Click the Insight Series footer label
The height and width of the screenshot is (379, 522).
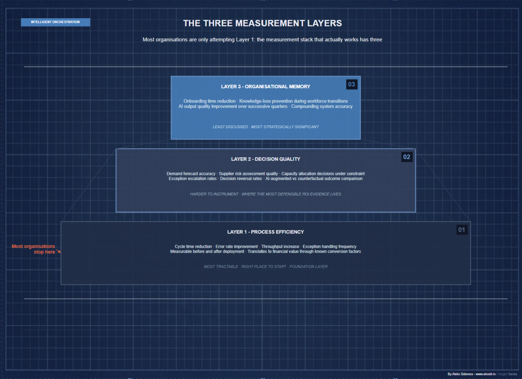click(x=507, y=374)
